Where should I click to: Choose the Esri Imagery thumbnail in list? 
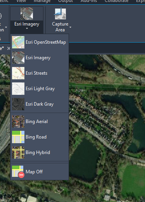point(18,58)
